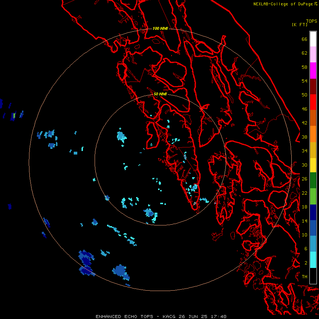Click the '10' legend value
This screenshot has width=319, height=319.
point(304,235)
